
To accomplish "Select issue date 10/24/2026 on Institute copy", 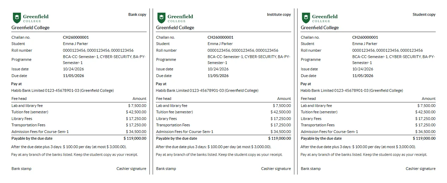I will click(x=218, y=69).
